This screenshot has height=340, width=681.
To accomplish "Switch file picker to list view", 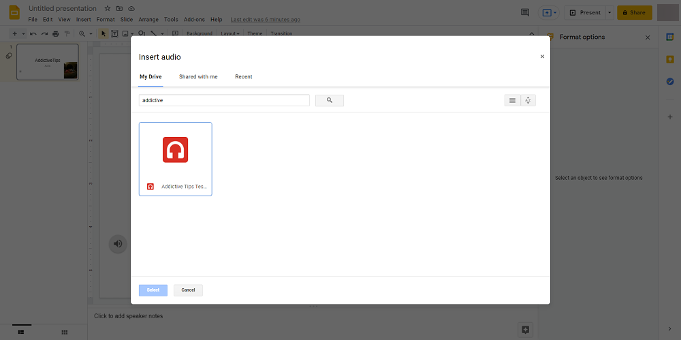I will click(x=512, y=100).
